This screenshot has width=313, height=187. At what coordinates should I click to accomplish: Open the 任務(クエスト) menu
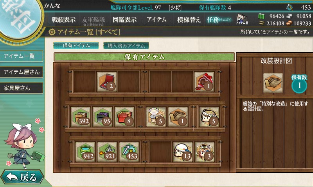[219, 19]
